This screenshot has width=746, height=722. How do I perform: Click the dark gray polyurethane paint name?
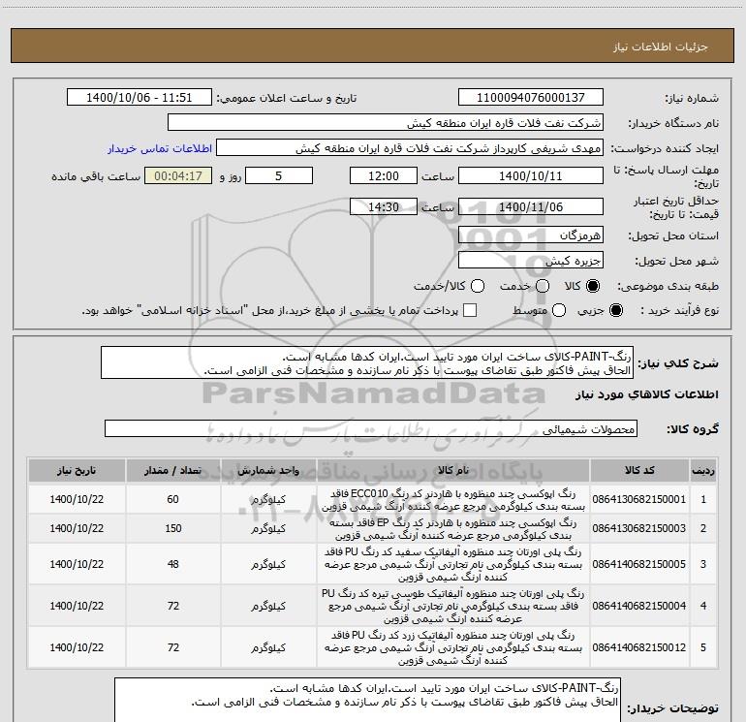[453, 606]
